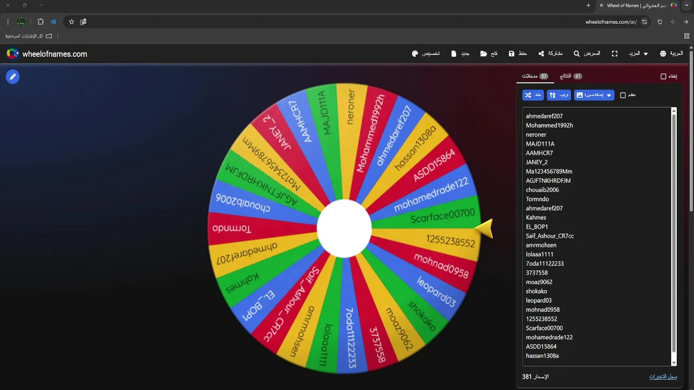The image size is (694, 390).
Task: Click the Scarface00700 green wheel slice
Action: 434,216
